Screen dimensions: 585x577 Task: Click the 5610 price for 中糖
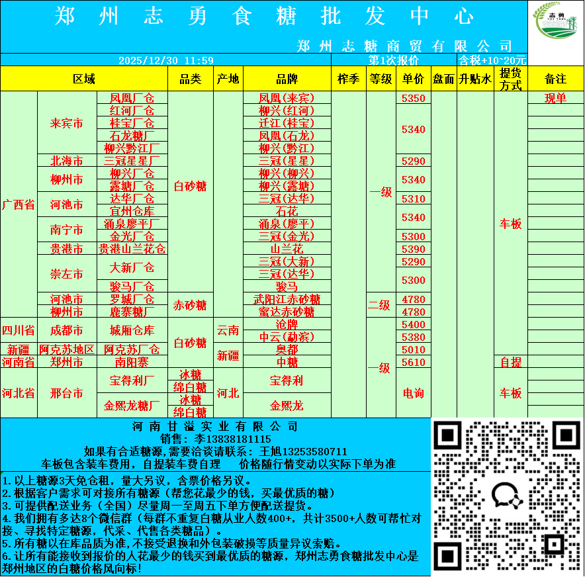(x=414, y=362)
